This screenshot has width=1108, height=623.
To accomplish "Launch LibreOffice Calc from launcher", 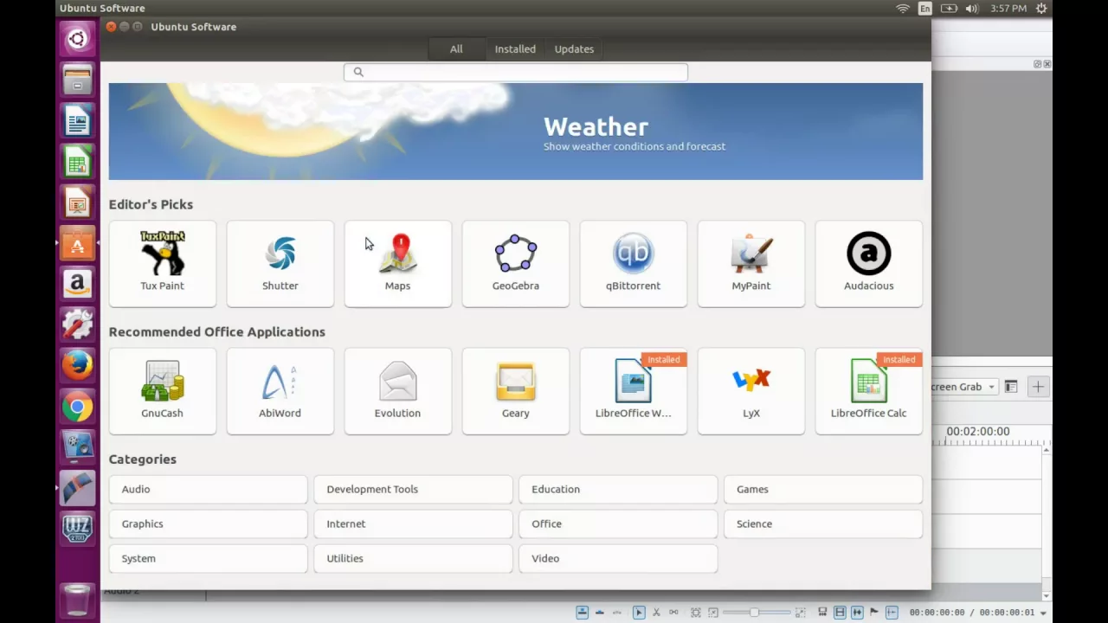I will 77,162.
